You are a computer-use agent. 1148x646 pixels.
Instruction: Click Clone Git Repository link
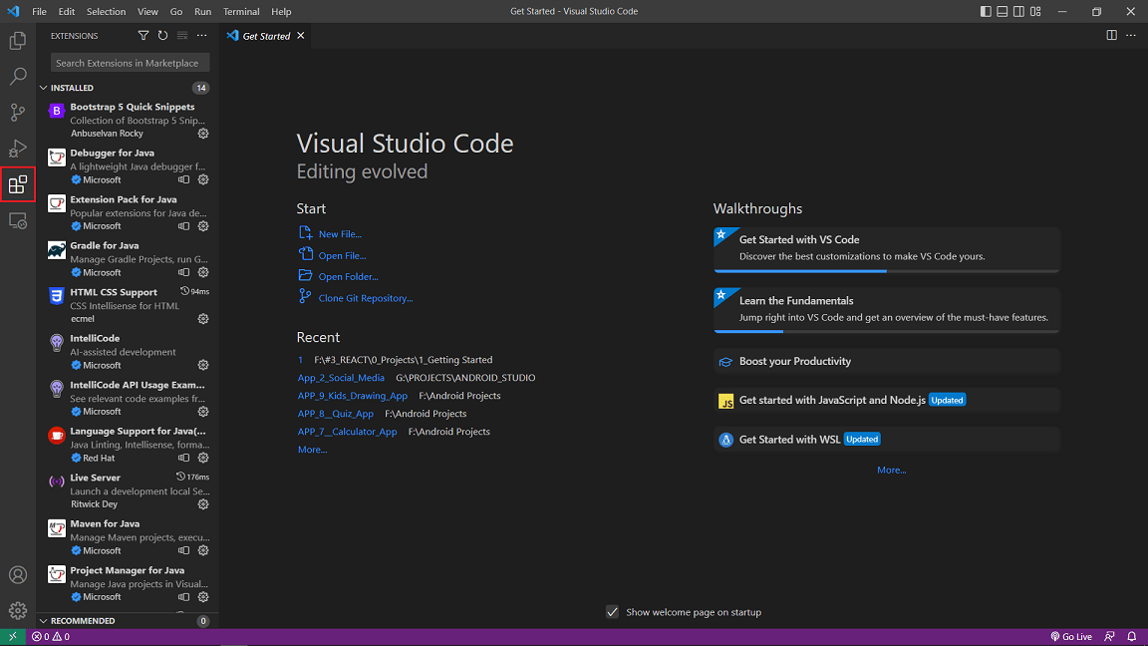pos(366,298)
